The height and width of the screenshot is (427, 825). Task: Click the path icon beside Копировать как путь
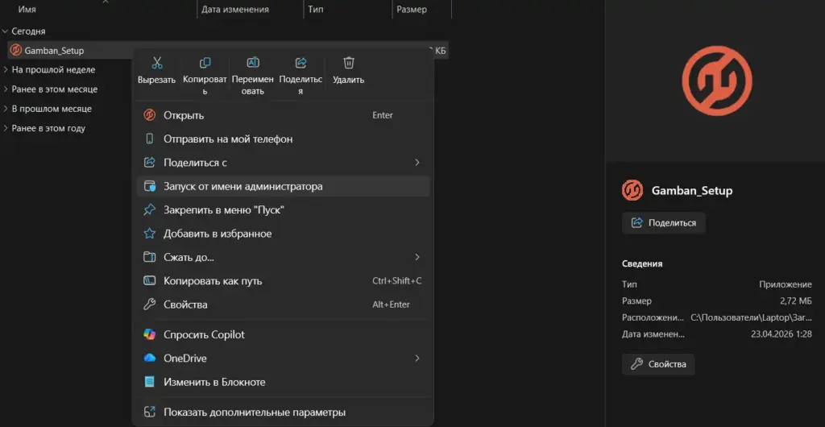coord(149,281)
